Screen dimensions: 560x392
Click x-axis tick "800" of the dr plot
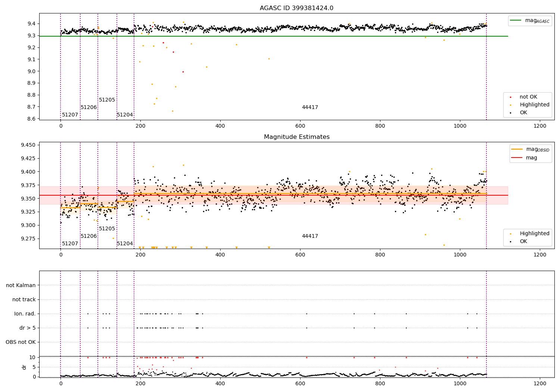coord(380,384)
